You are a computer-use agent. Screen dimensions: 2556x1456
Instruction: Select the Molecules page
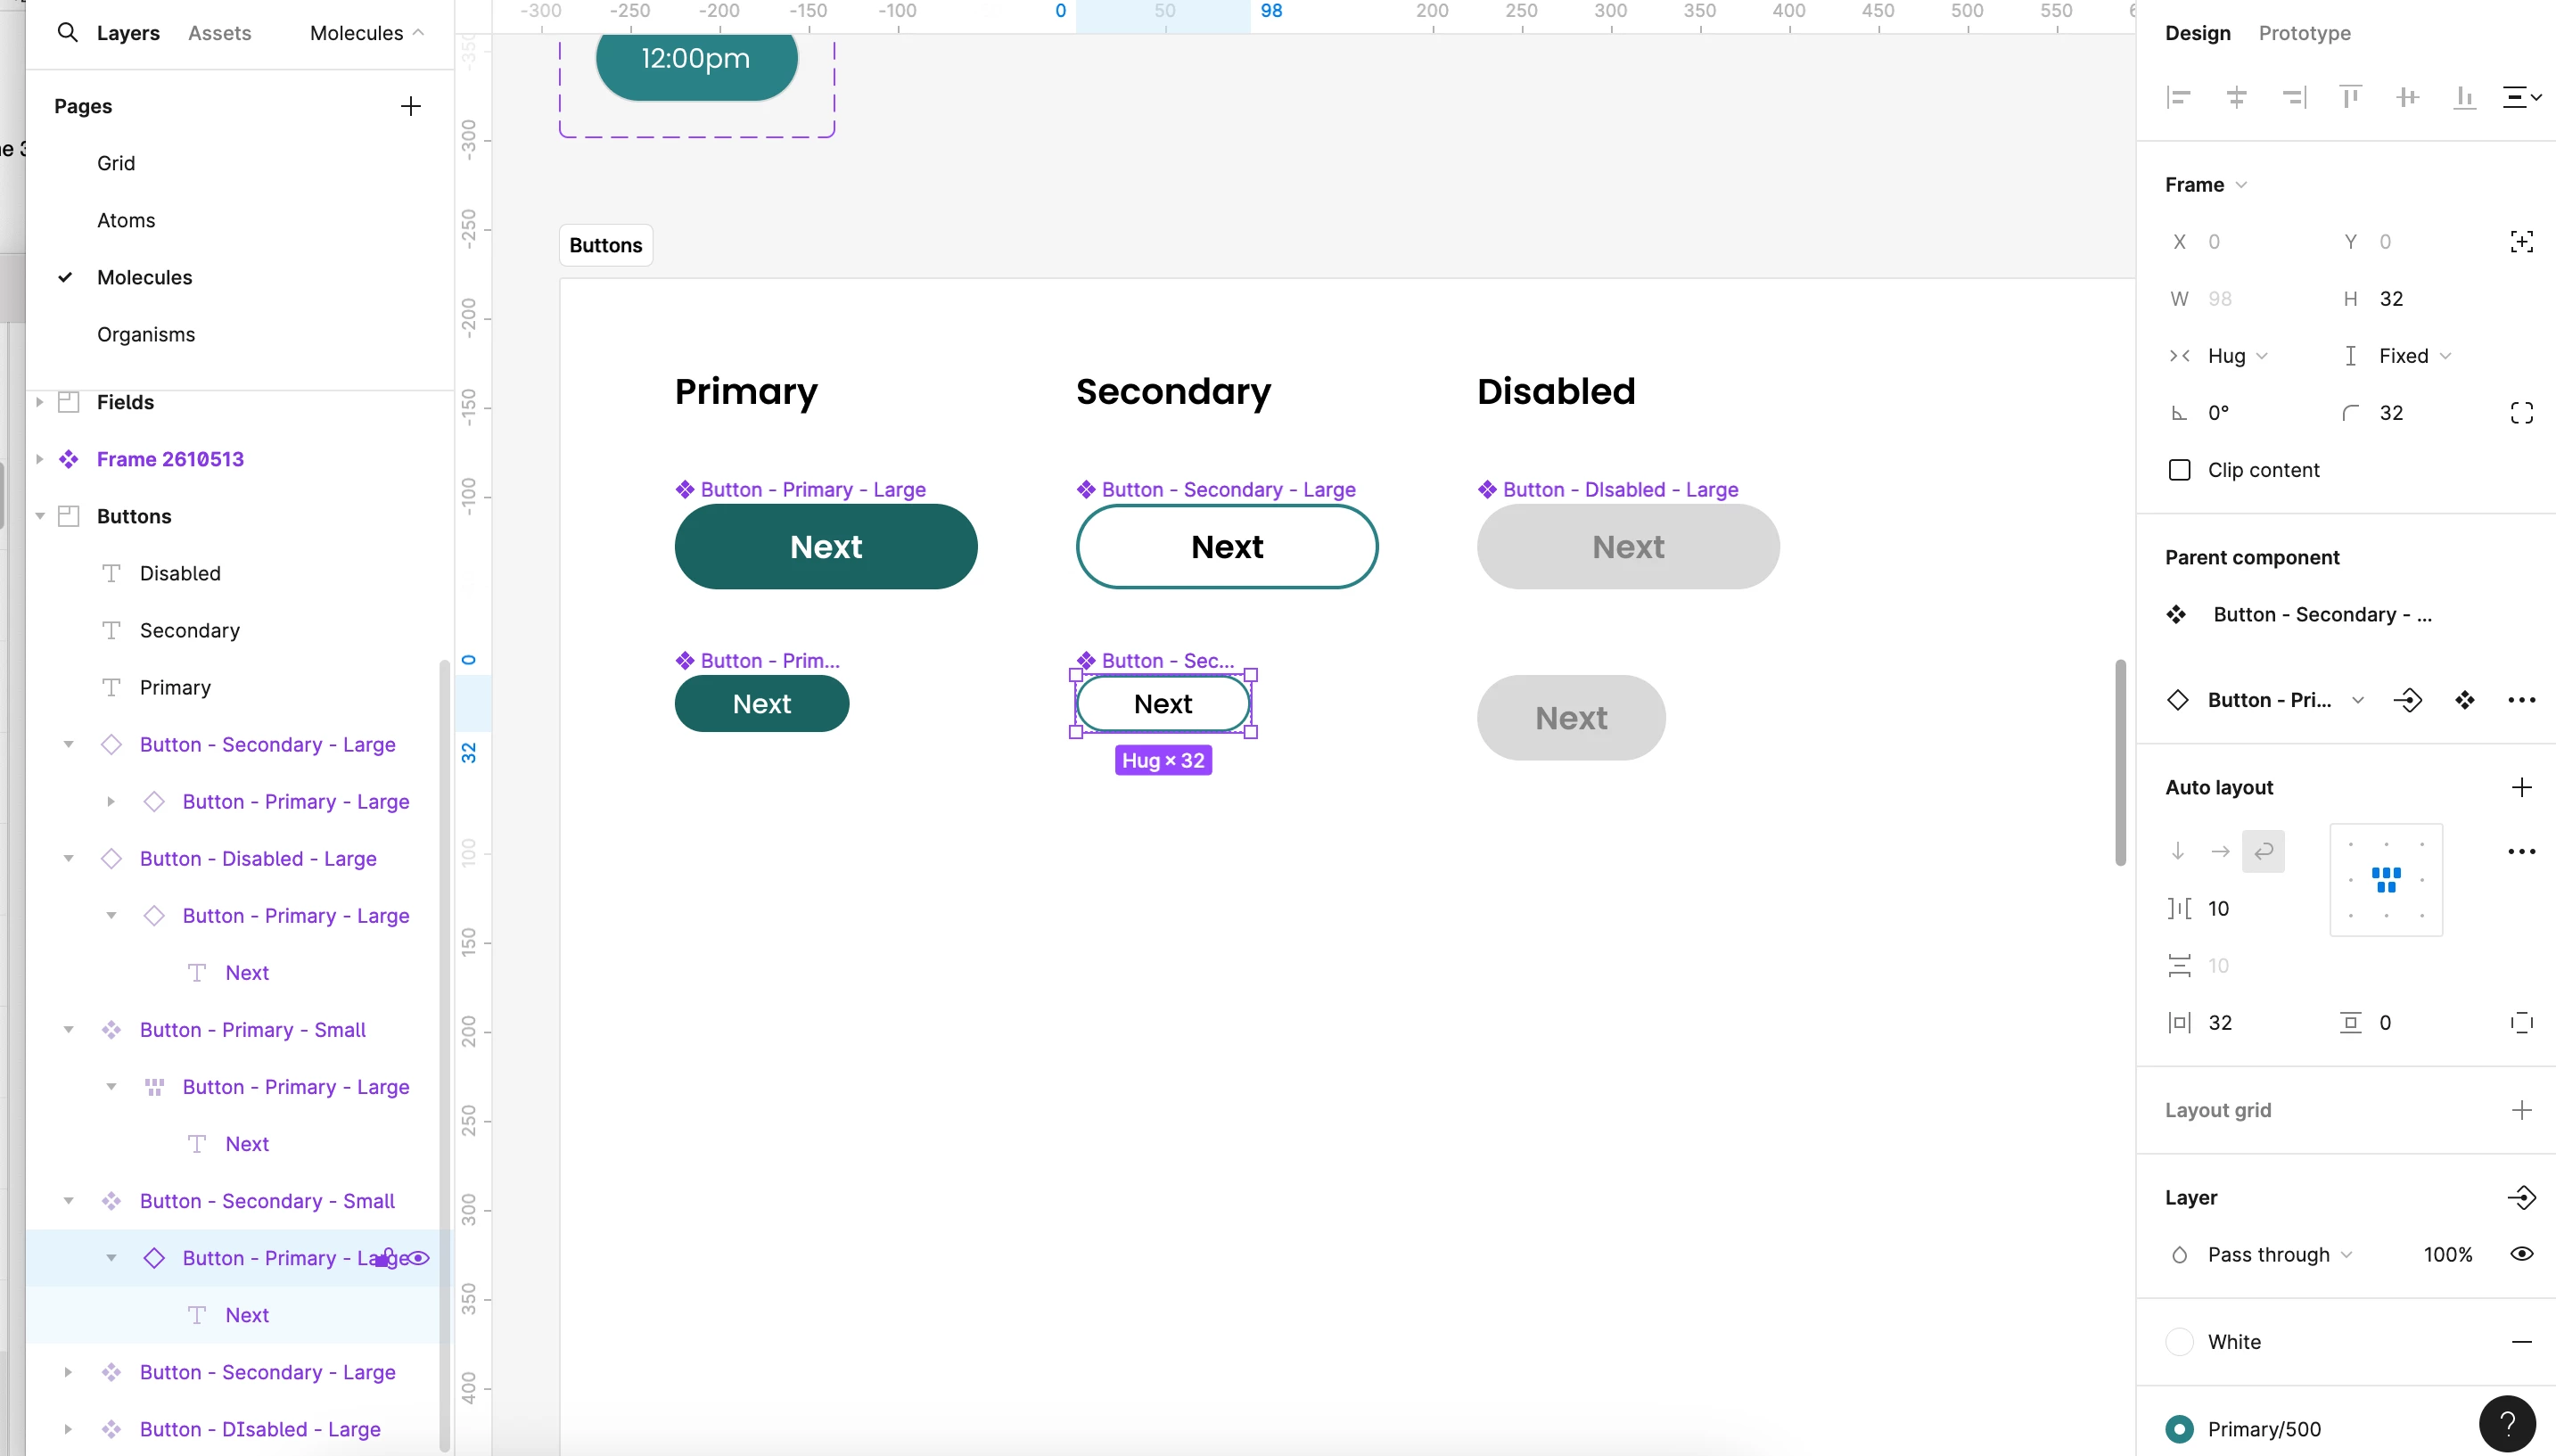tap(145, 277)
